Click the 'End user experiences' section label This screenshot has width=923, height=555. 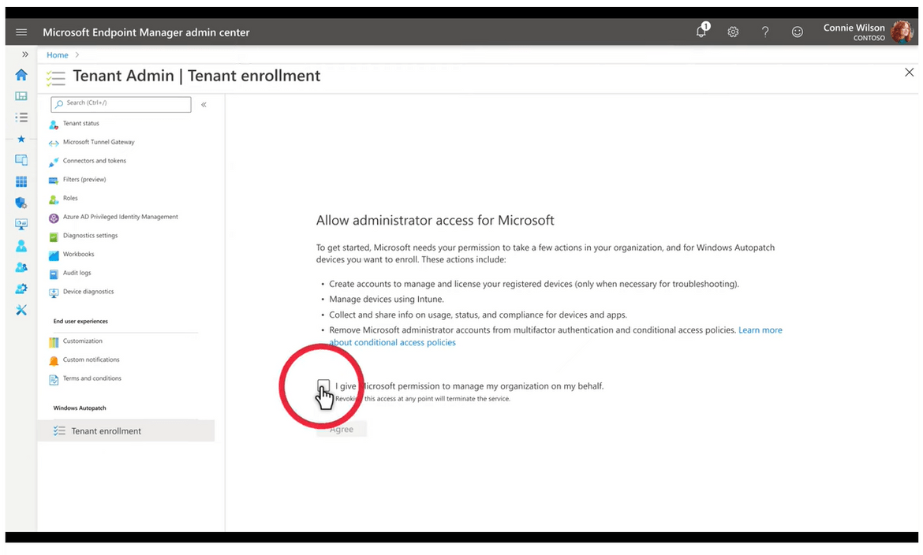(80, 322)
